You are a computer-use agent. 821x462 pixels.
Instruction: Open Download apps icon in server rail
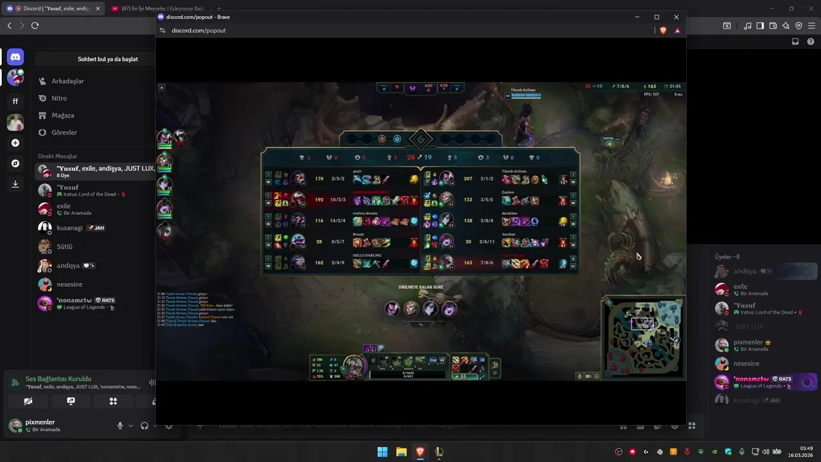[x=15, y=184]
